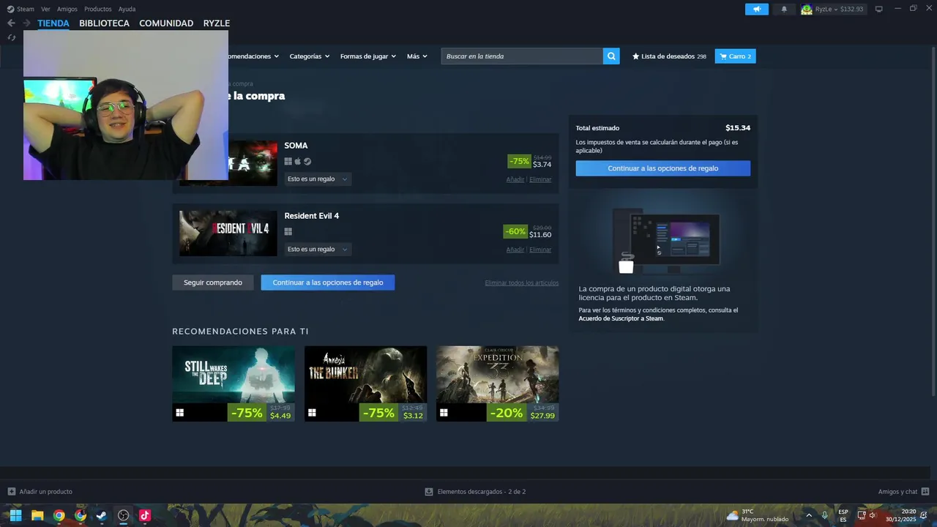Expand the Formas de jugar menu
The image size is (937, 527).
tap(367, 56)
